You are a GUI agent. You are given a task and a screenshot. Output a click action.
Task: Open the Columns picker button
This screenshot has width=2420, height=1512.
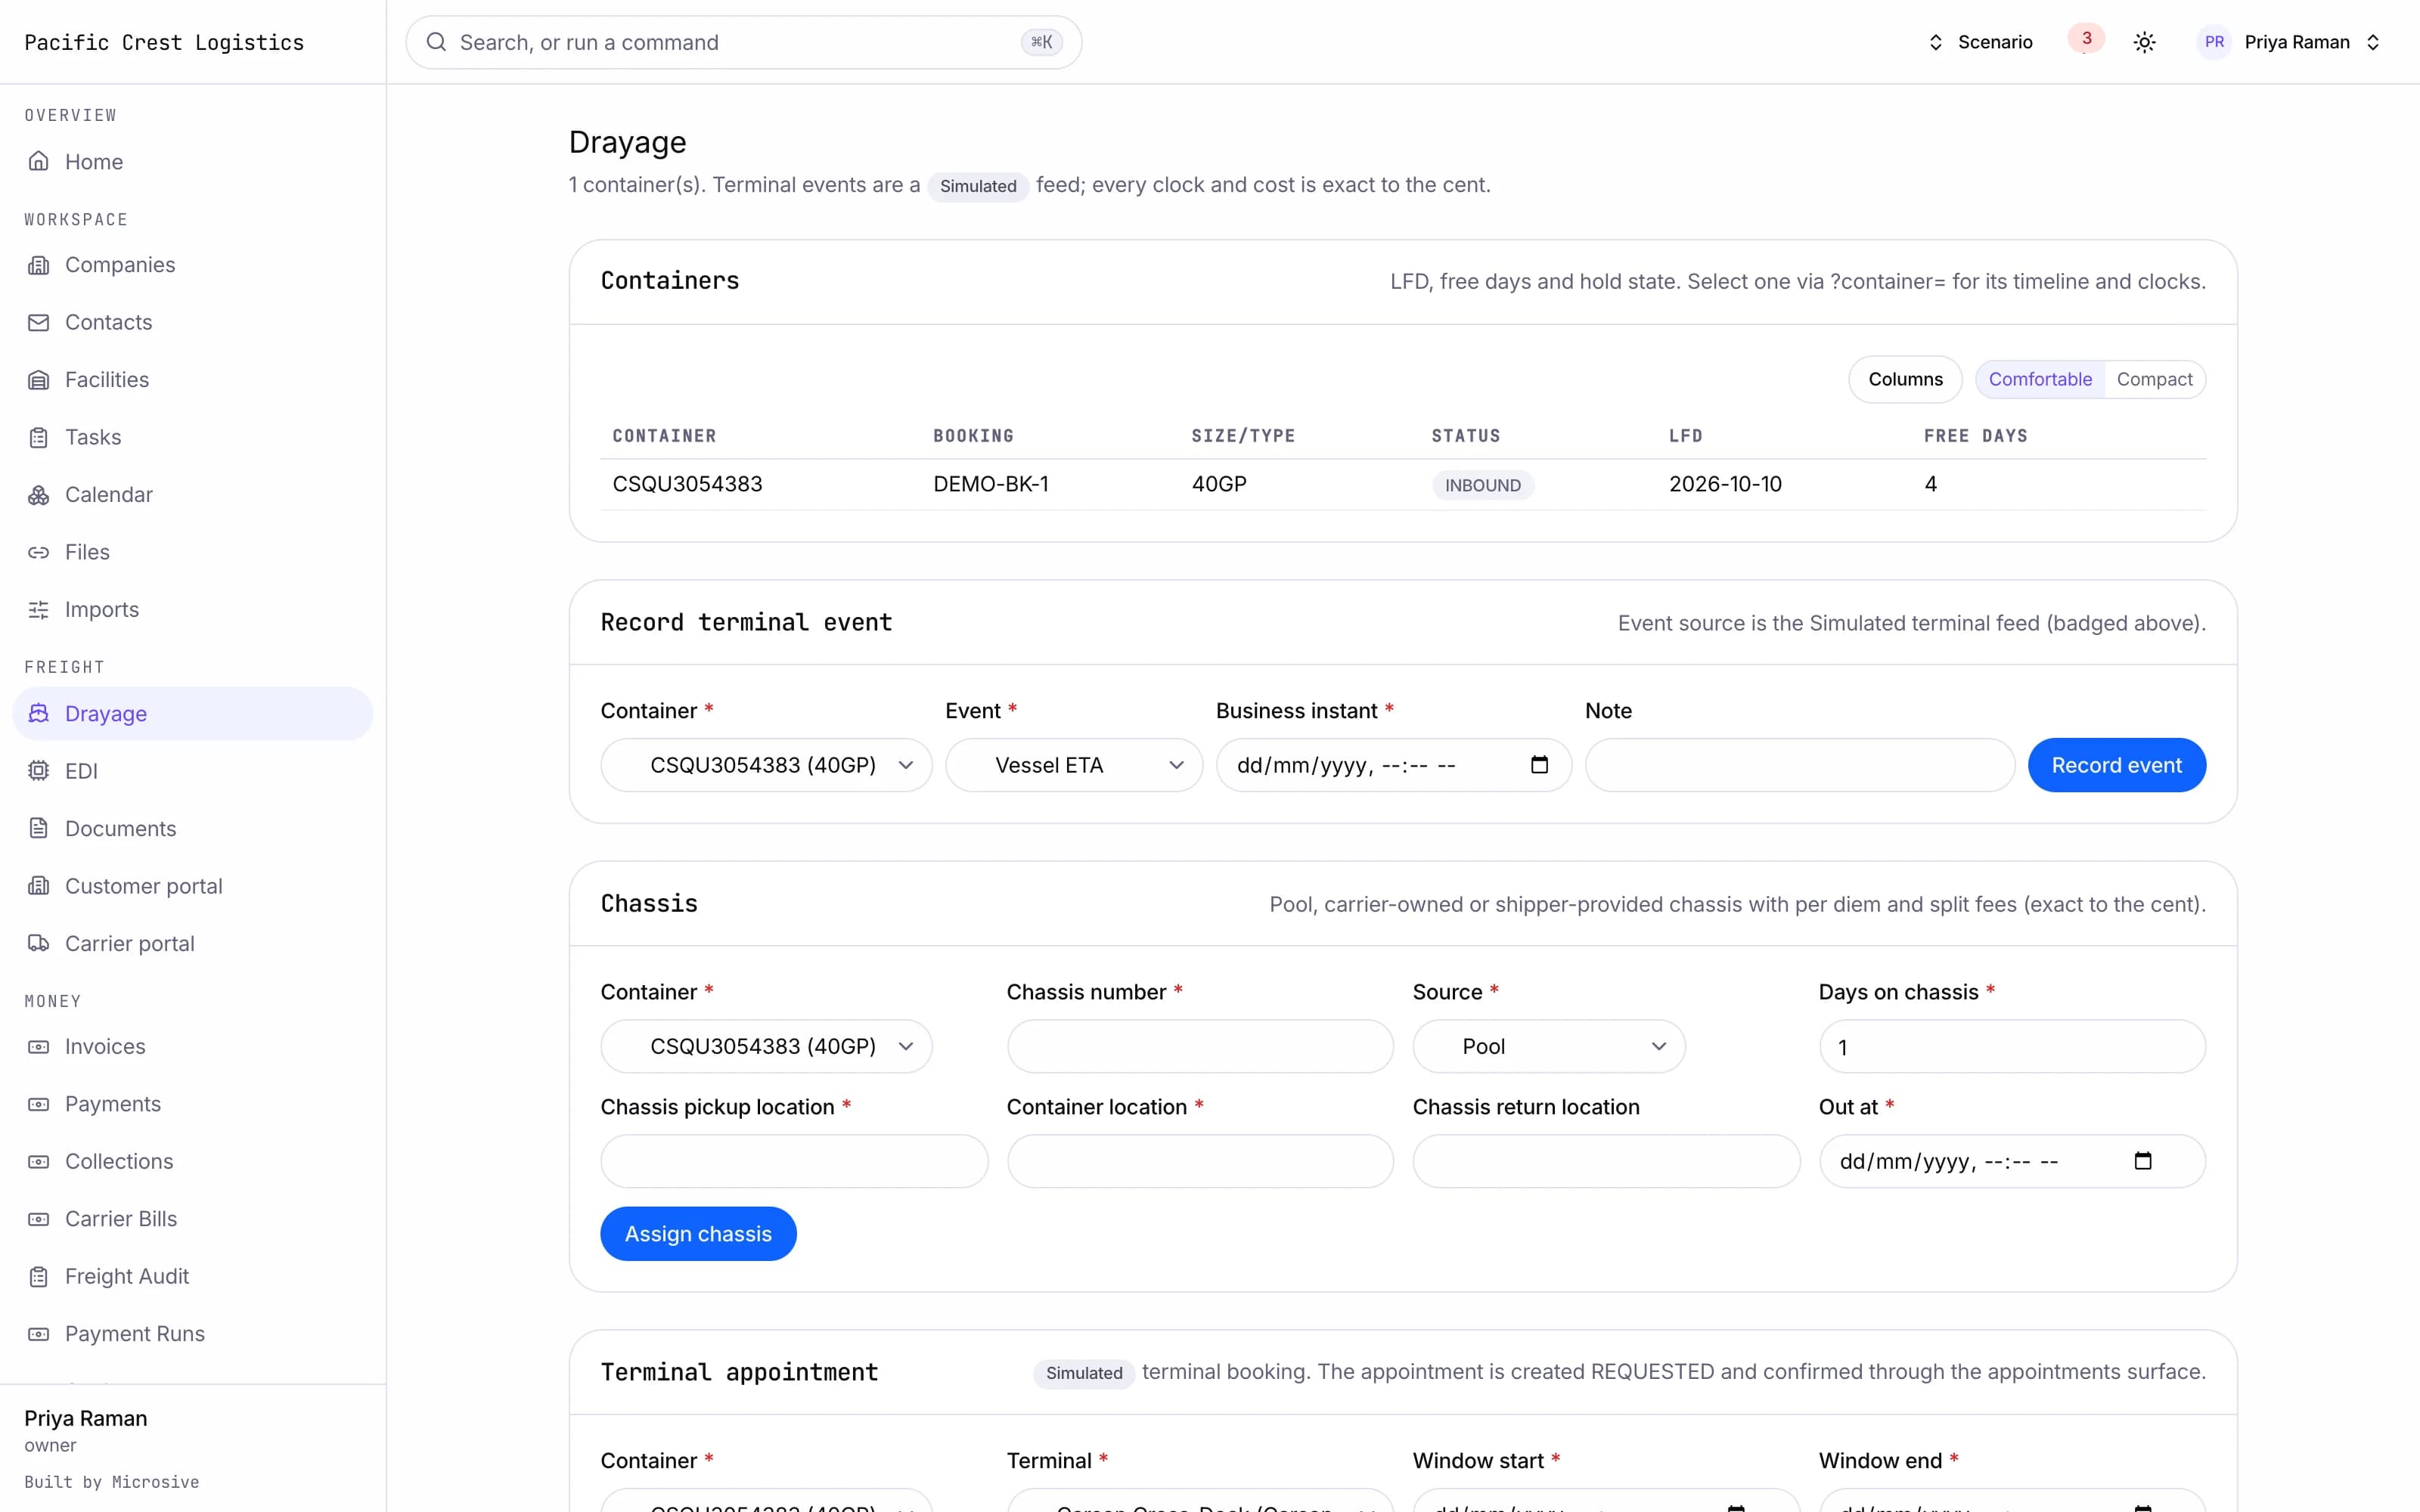tap(1905, 379)
